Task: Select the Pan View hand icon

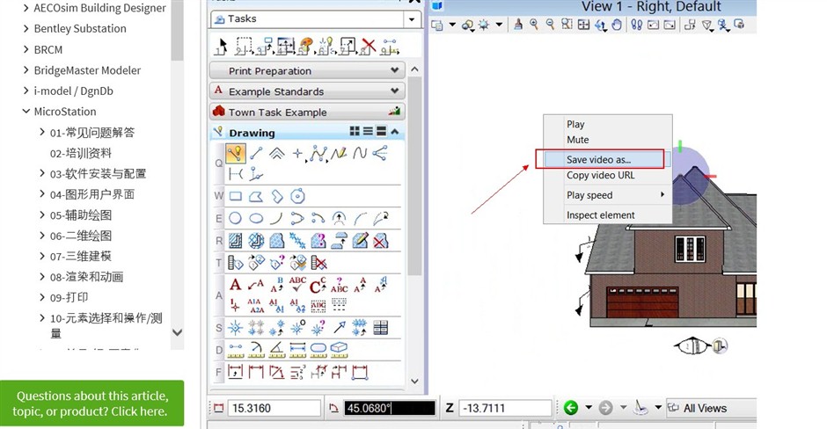Action: pyautogui.click(x=617, y=25)
